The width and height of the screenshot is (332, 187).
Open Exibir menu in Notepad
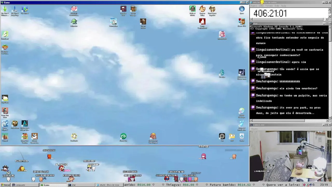(x=277, y=6)
